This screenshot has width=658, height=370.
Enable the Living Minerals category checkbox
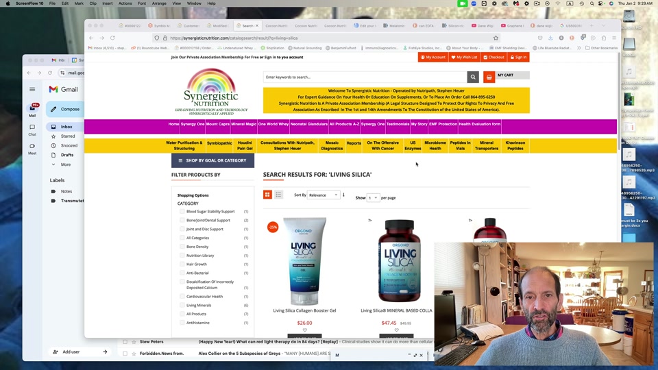182,305
